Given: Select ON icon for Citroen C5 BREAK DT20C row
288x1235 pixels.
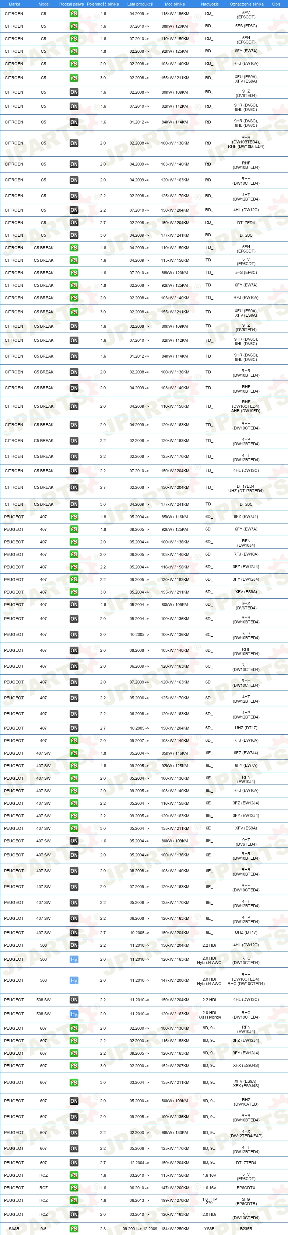Looking at the screenshot, I should click(74, 504).
